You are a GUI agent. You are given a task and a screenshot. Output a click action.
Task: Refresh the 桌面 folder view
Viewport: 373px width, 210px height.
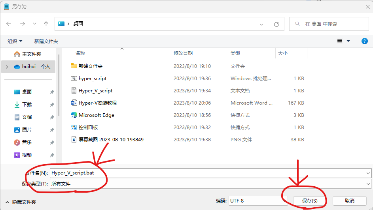pos(276,24)
